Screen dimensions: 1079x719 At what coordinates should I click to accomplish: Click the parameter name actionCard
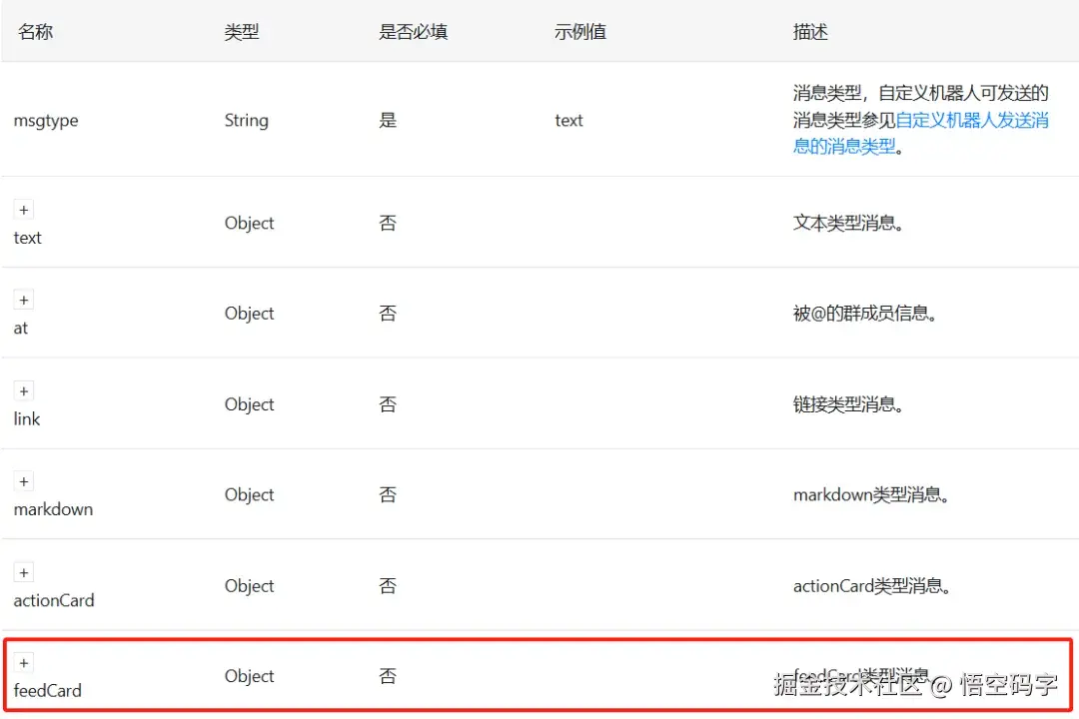pos(54,600)
